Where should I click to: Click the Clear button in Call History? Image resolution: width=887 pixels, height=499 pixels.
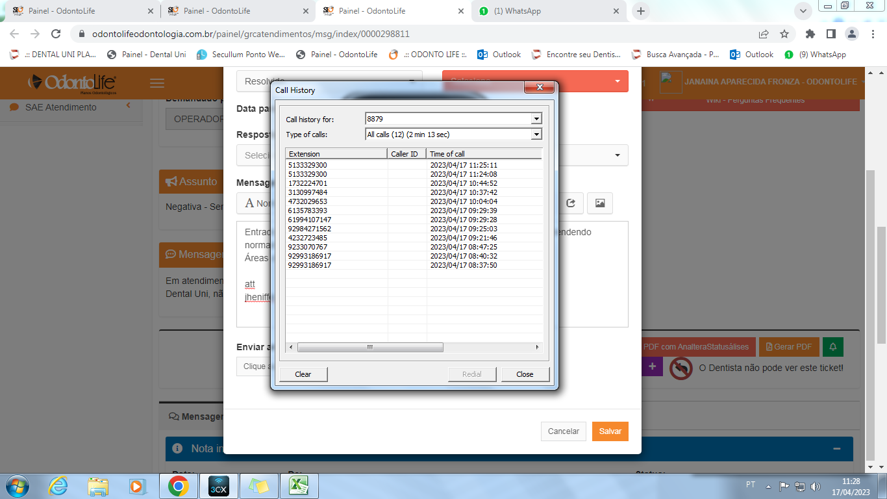click(x=303, y=374)
